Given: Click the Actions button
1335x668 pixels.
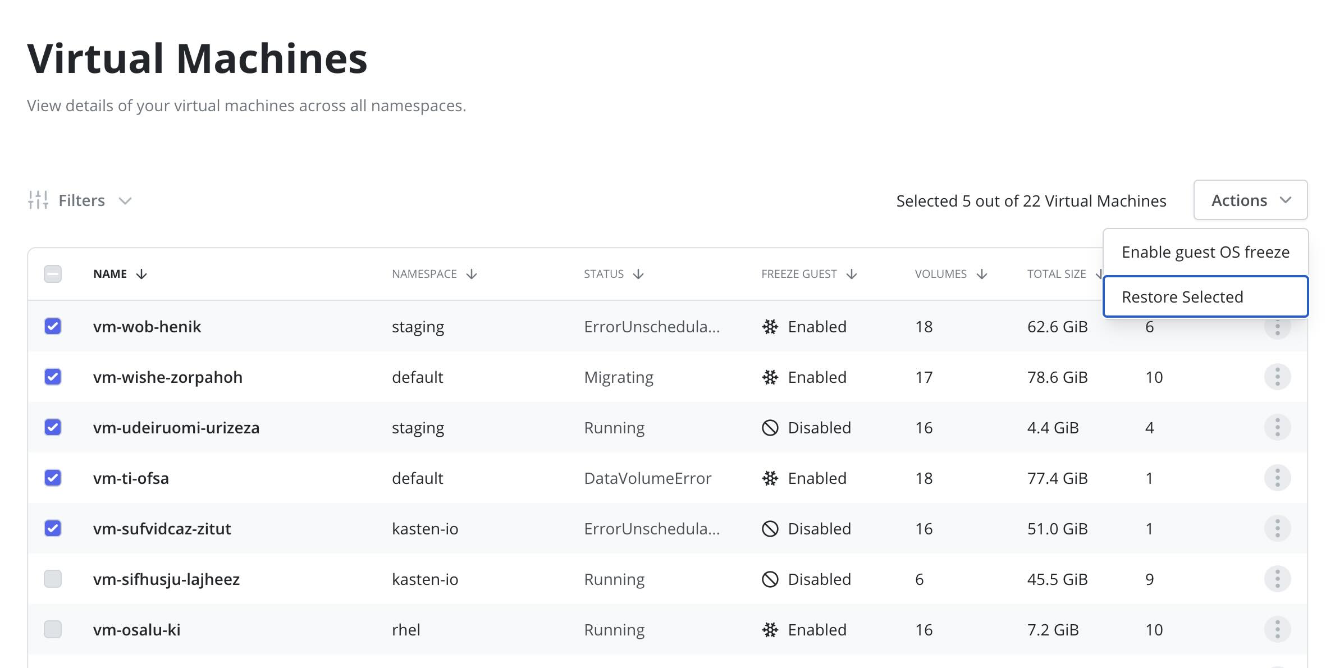Looking at the screenshot, I should tap(1249, 200).
